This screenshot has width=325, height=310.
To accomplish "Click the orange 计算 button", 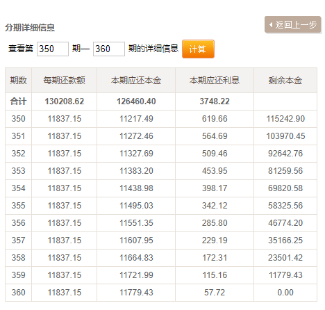I will [x=198, y=49].
